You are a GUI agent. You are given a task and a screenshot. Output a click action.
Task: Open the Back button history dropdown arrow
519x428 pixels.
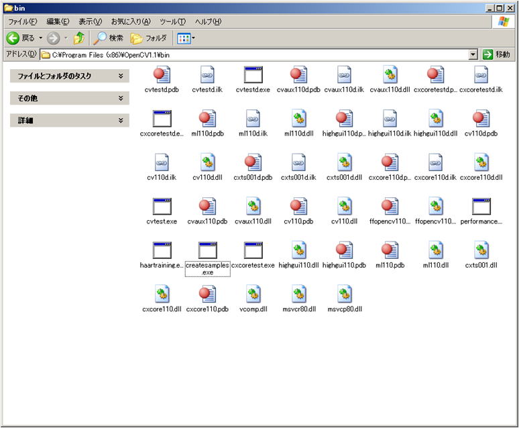[x=41, y=38]
